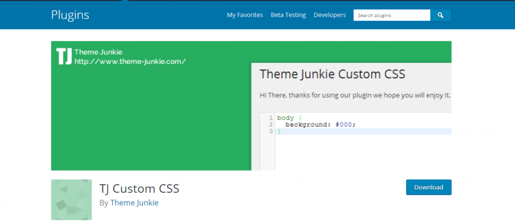Click the Plugins heading link
Viewport: 515px width, 222px height.
pos(70,15)
